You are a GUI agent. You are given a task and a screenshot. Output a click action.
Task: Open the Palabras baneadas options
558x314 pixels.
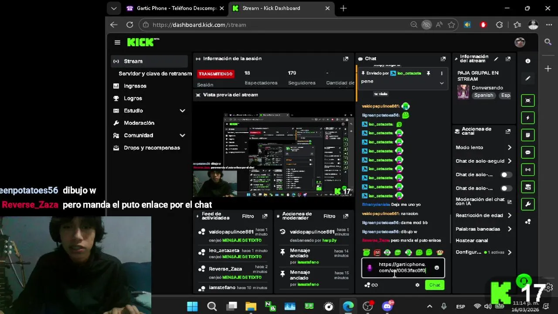[x=483, y=229]
